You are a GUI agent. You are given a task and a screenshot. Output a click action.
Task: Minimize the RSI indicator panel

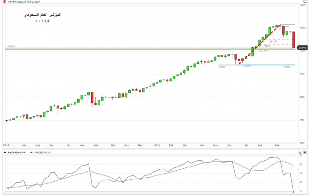300,152
